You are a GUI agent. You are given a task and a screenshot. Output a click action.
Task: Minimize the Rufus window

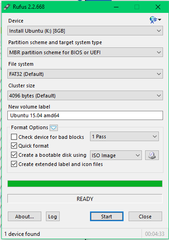116,7
